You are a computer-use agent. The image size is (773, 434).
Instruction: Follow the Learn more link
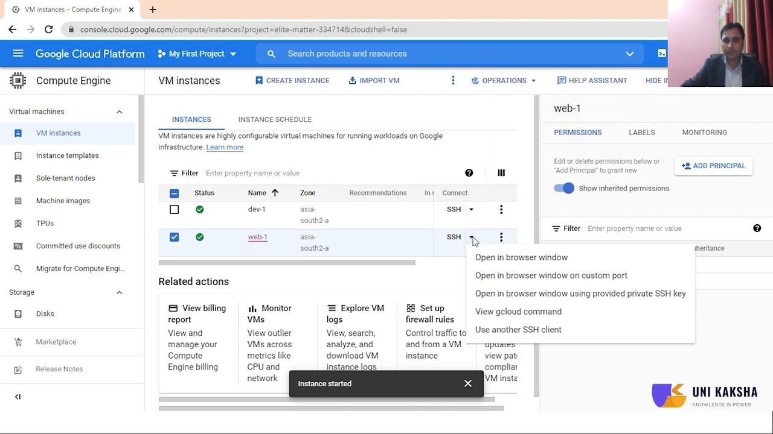(225, 147)
